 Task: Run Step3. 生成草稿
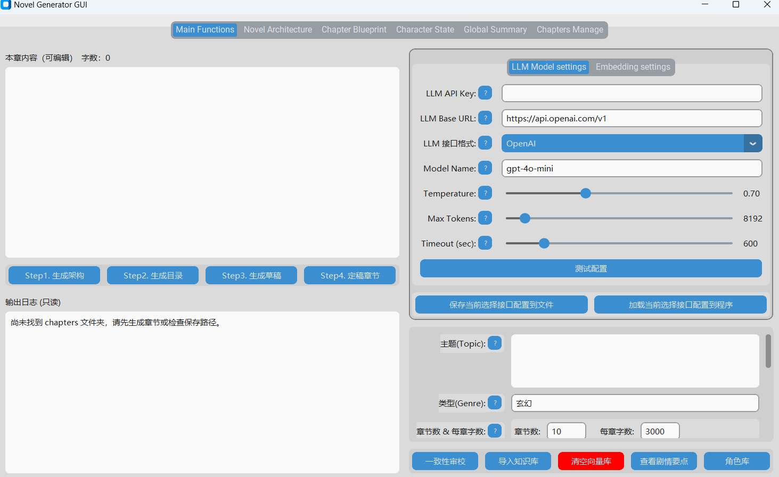[251, 275]
